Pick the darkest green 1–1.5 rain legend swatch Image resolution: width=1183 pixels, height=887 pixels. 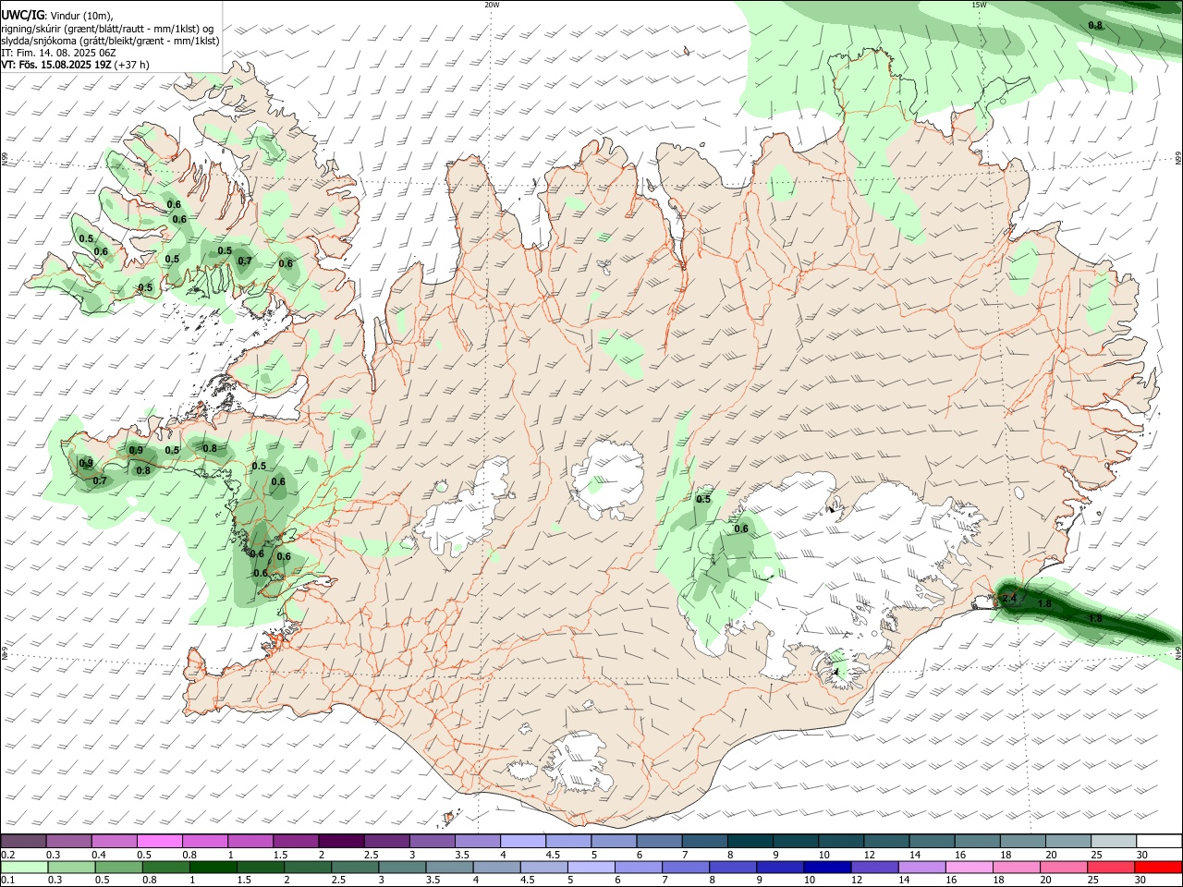coord(214,867)
